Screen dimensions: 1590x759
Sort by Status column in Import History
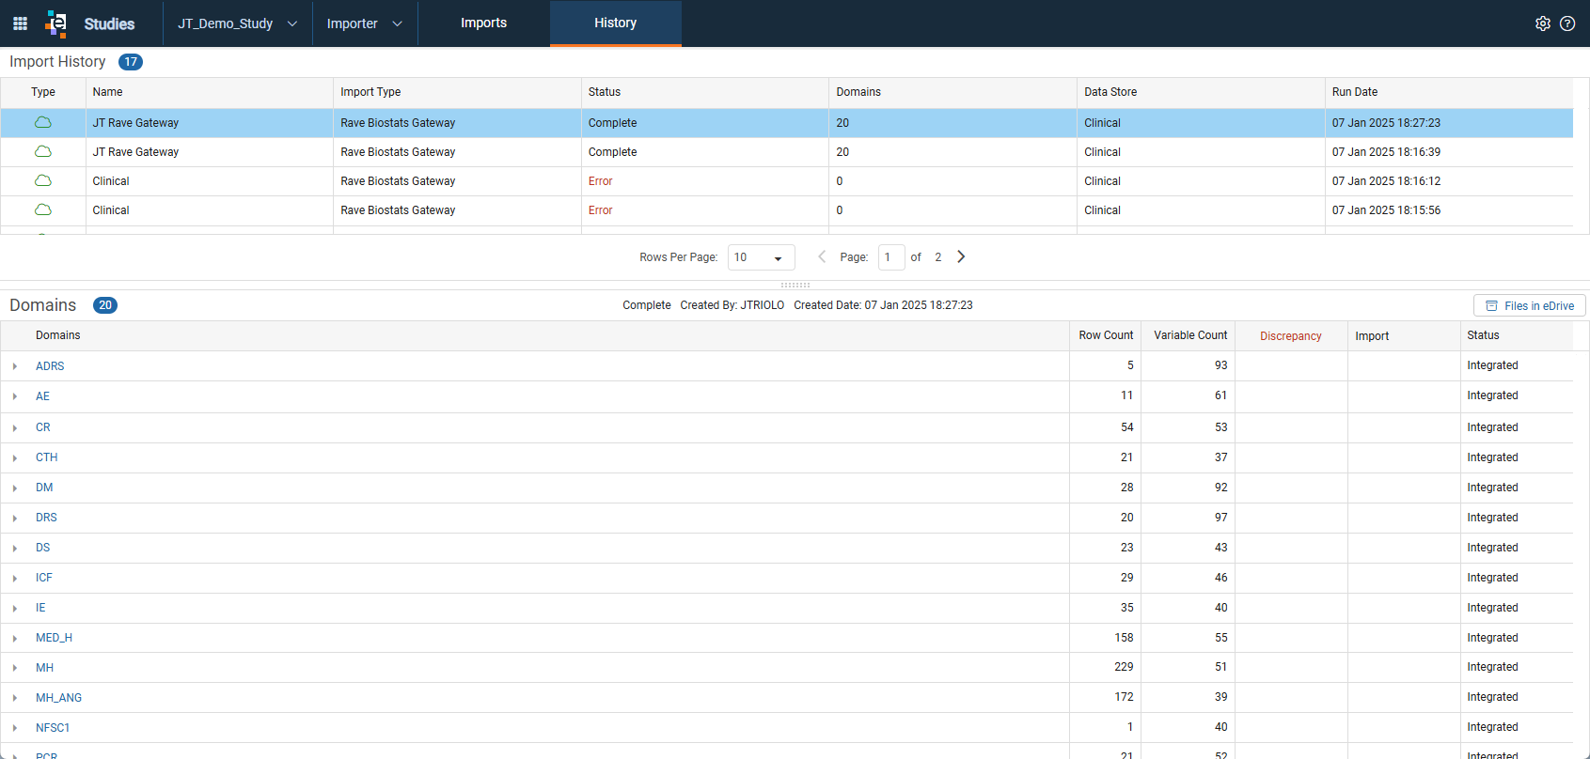[704, 92]
